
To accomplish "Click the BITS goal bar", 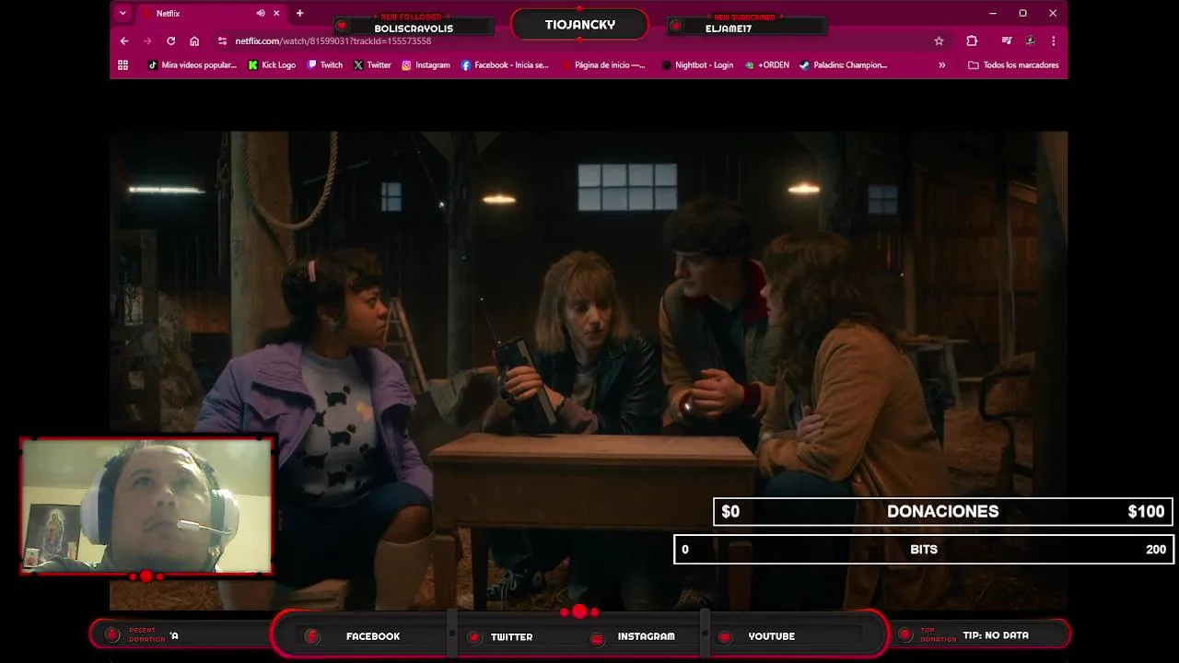I will click(x=923, y=549).
